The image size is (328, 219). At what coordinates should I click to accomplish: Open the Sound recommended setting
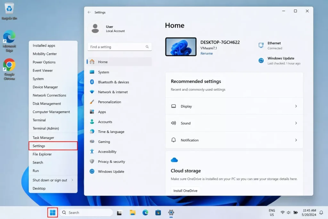234,123
